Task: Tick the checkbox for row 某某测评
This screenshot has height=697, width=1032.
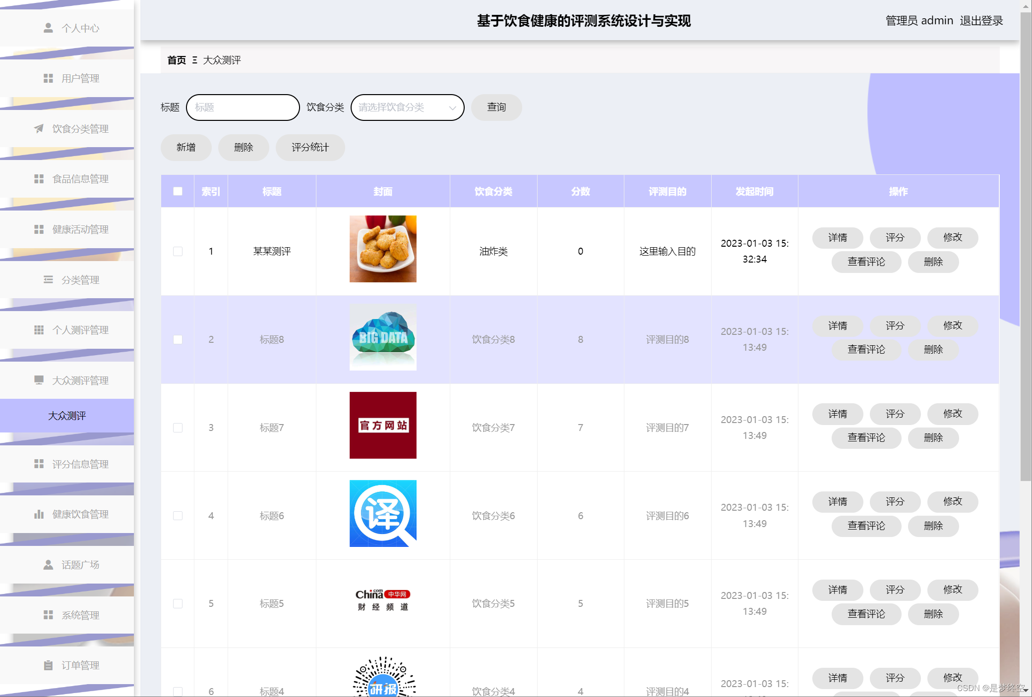Action: (178, 251)
